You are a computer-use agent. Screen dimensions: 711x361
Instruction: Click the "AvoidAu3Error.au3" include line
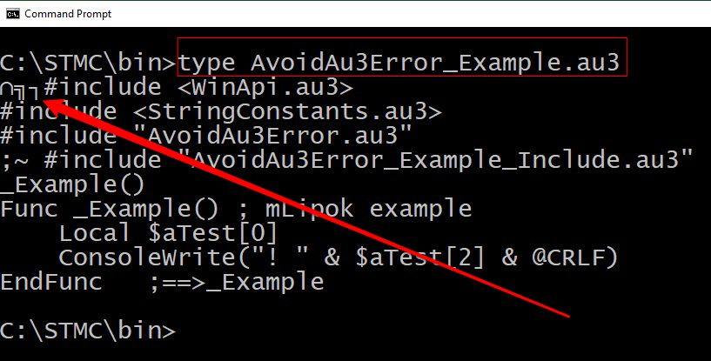[206, 135]
